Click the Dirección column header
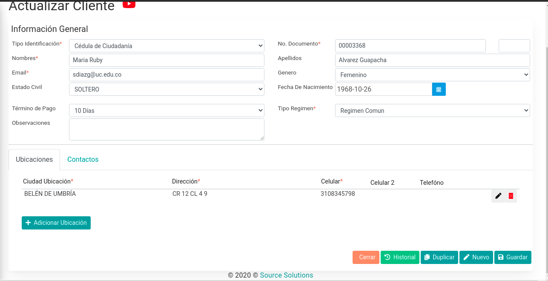Image resolution: width=548 pixels, height=281 pixels. coord(186,181)
